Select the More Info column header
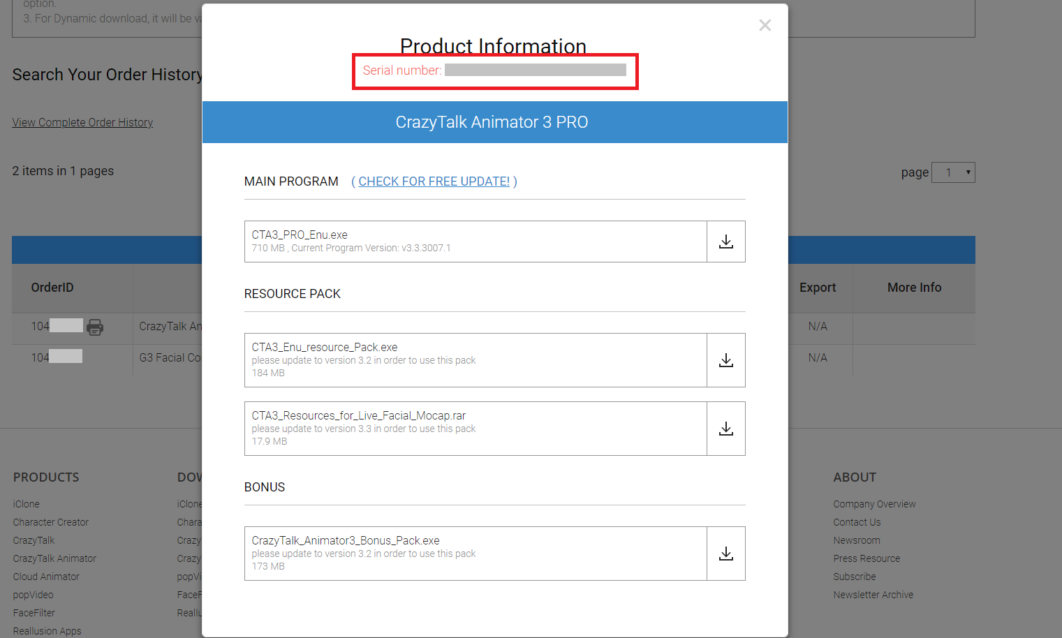 [x=915, y=288]
